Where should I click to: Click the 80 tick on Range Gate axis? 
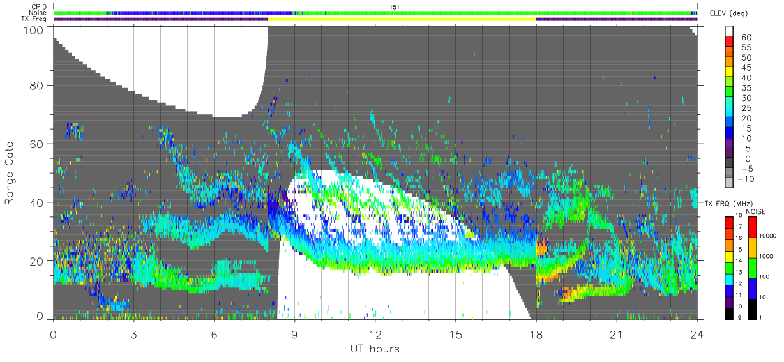38,86
